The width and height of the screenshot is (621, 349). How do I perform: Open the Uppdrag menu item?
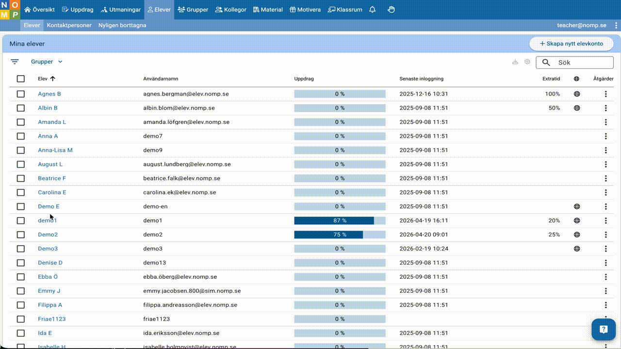point(79,10)
